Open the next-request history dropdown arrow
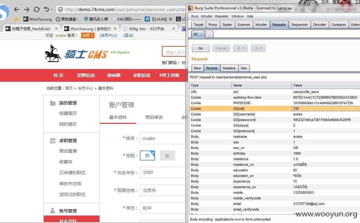This screenshot has height=223, width=360. coord(261,48)
